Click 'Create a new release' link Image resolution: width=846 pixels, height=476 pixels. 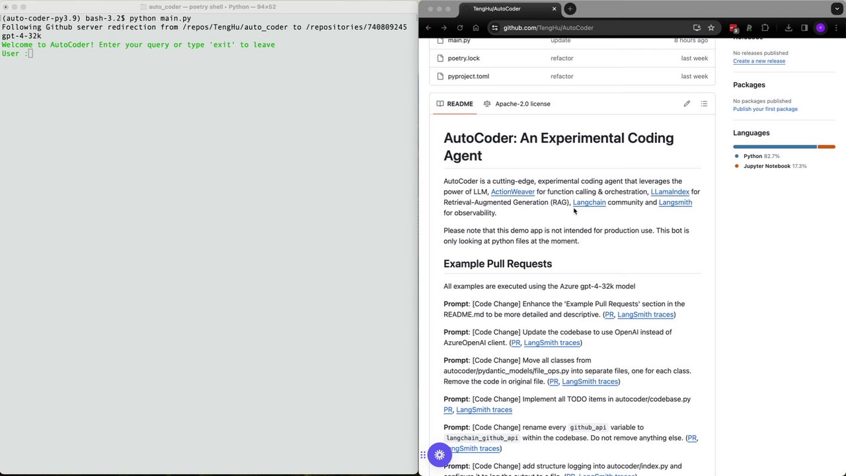759,61
